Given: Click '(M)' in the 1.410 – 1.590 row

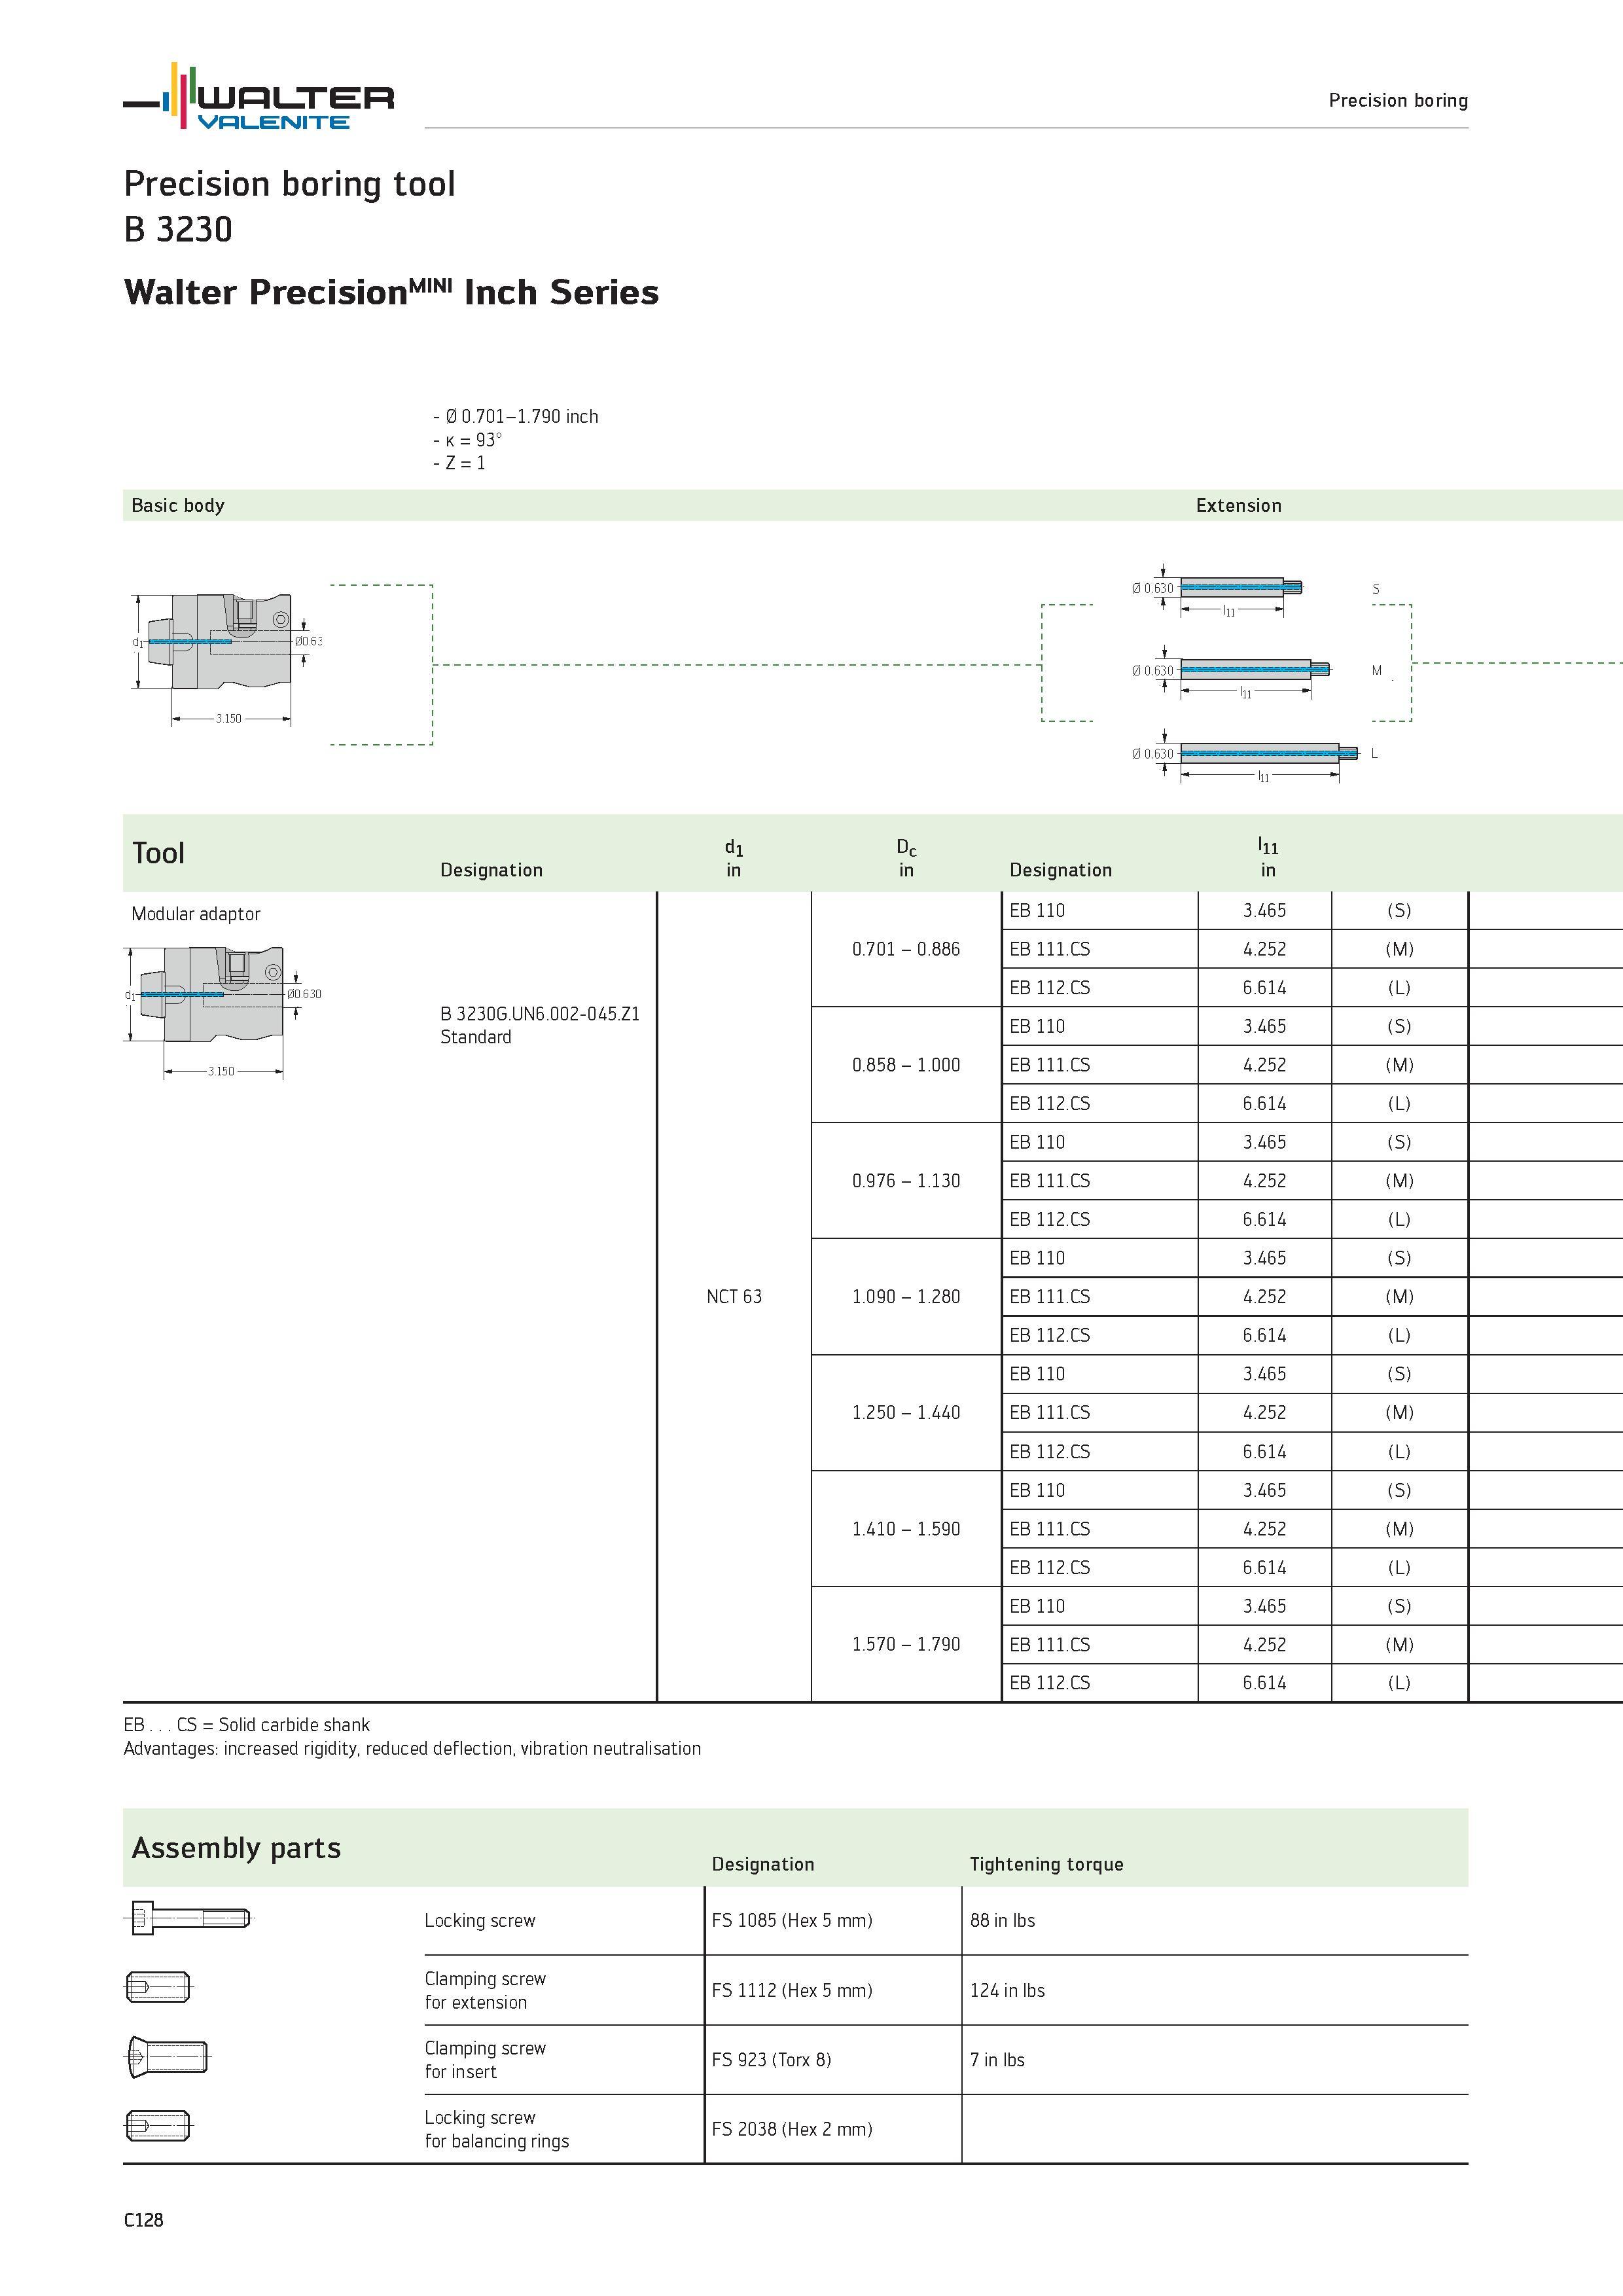Looking at the screenshot, I should pyautogui.click(x=1399, y=1529).
